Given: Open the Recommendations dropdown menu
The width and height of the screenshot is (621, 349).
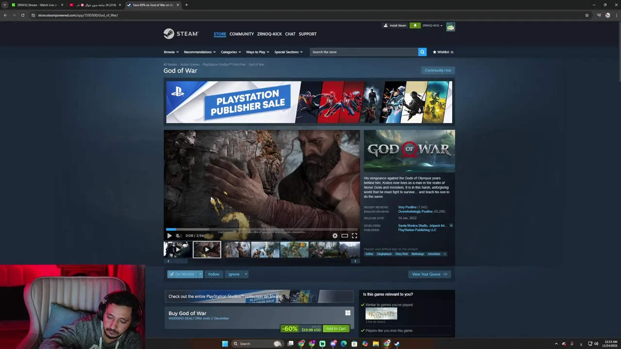Looking at the screenshot, I should point(199,52).
